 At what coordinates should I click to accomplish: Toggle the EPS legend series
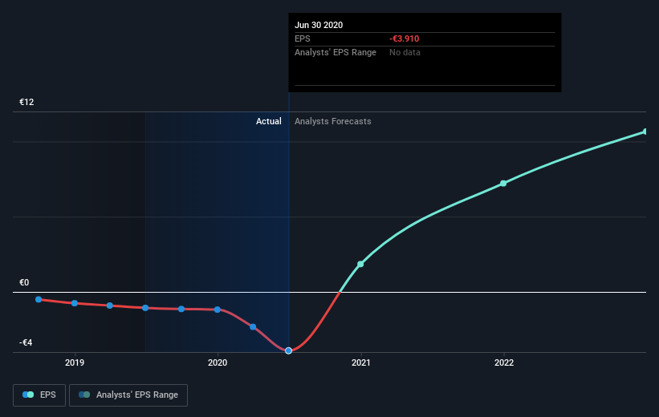pyautogui.click(x=39, y=395)
